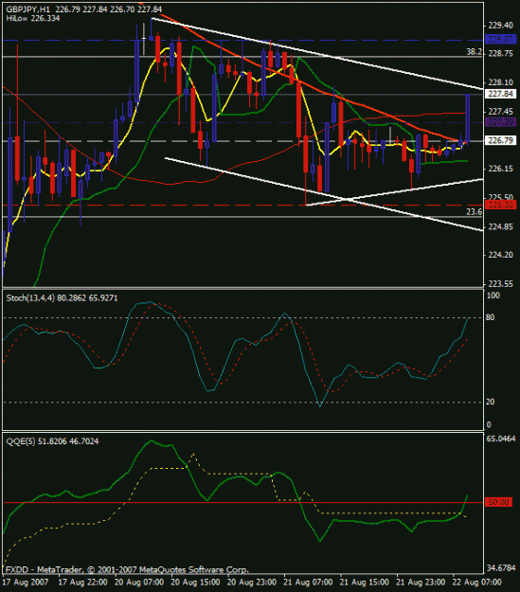Click the 228.10 price axis value
This screenshot has width=520, height=592.
coord(500,82)
